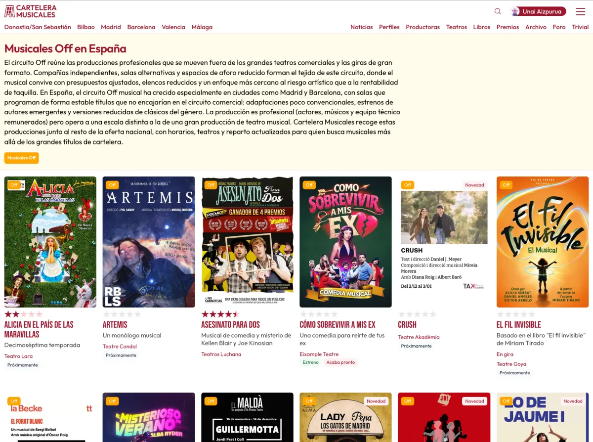Click the Acaba pronto tag

(x=340, y=362)
